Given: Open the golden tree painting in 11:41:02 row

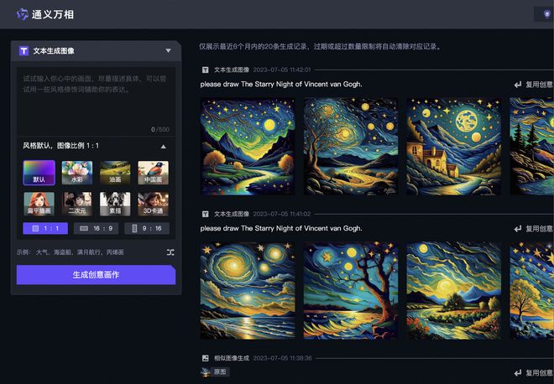Looking at the screenshot, I should (x=531, y=290).
